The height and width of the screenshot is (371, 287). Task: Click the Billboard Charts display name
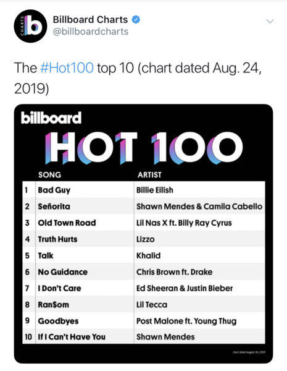(90, 19)
